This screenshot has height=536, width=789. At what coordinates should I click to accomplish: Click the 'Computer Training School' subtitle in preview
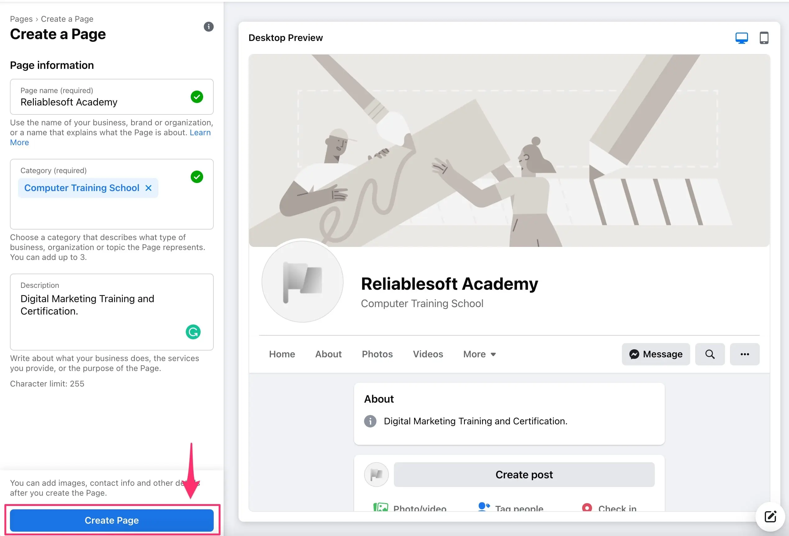(x=422, y=303)
